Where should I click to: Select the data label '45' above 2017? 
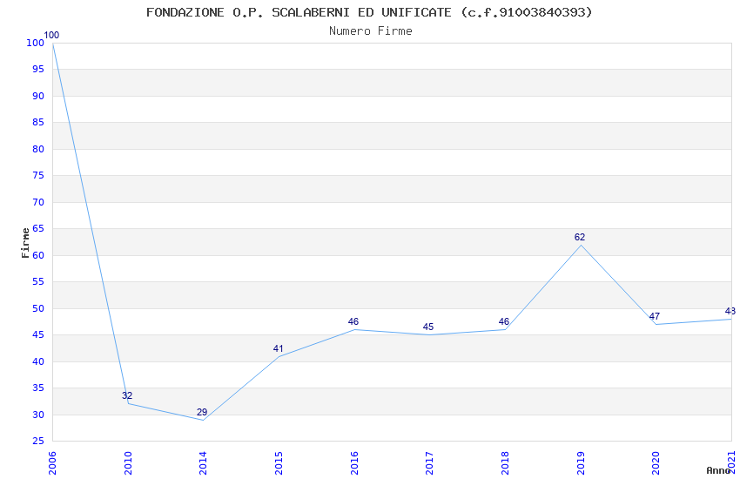click(x=428, y=327)
